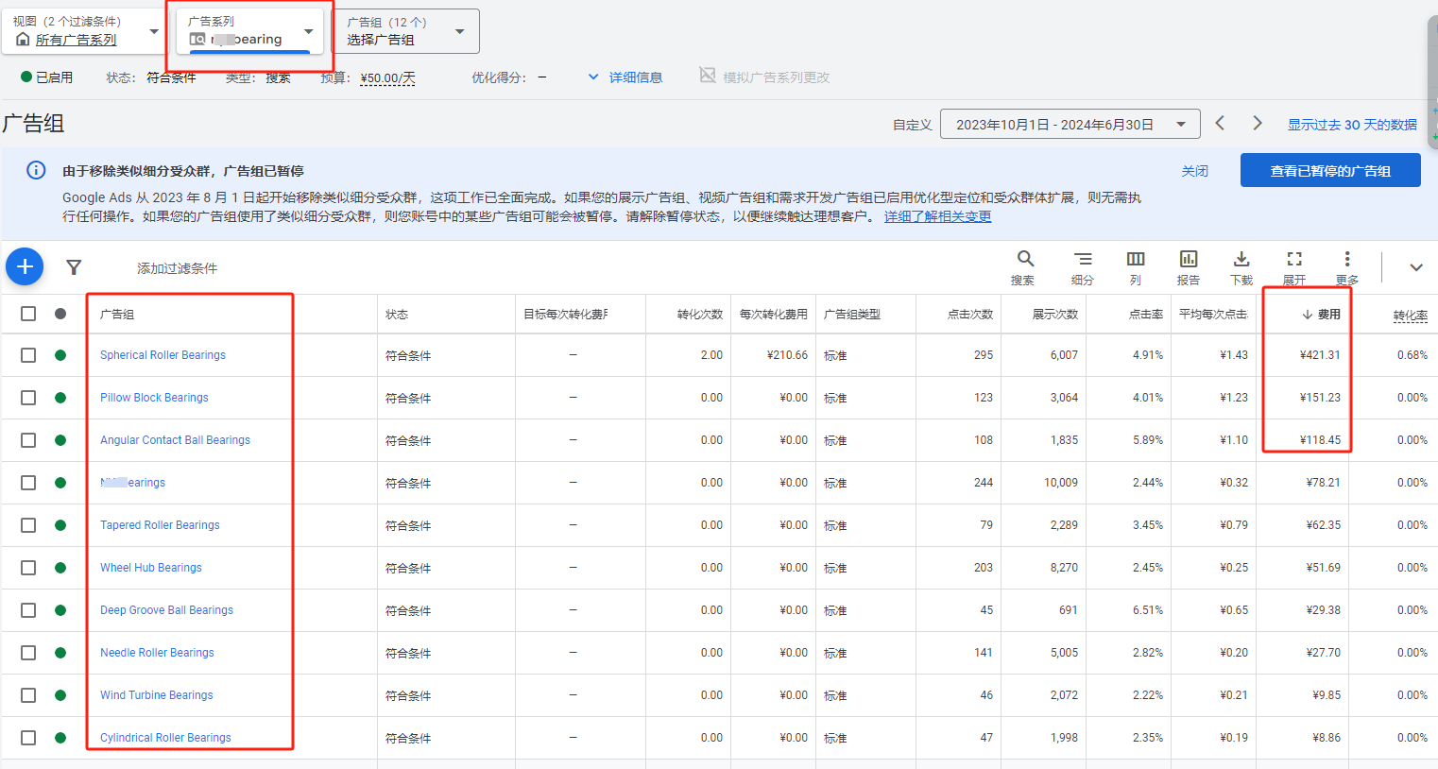
Task: Expand 详细信息 campaign details
Action: tap(625, 77)
